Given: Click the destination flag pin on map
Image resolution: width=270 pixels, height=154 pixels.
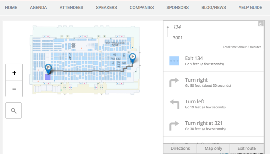Looking at the screenshot, I should pos(48,68).
